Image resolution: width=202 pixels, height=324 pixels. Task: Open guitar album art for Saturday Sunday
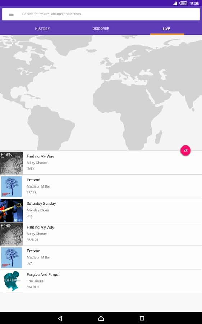click(x=12, y=210)
